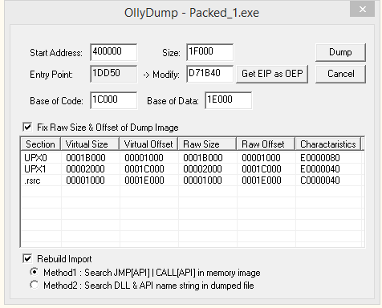Viewport: 382px width, 308px height.
Task: Click Get EIP as OEP button
Action: 272,74
